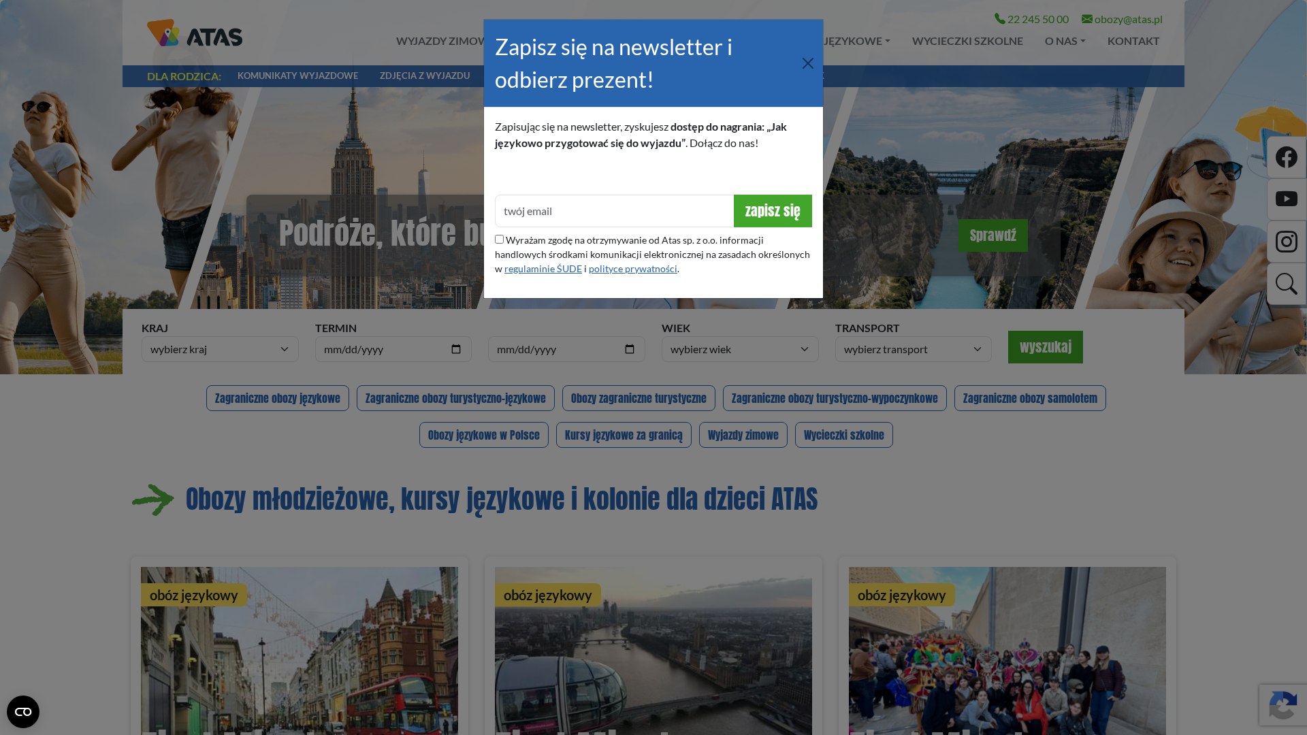Open the second date field calendar
The height and width of the screenshot is (735, 1307).
(630, 349)
